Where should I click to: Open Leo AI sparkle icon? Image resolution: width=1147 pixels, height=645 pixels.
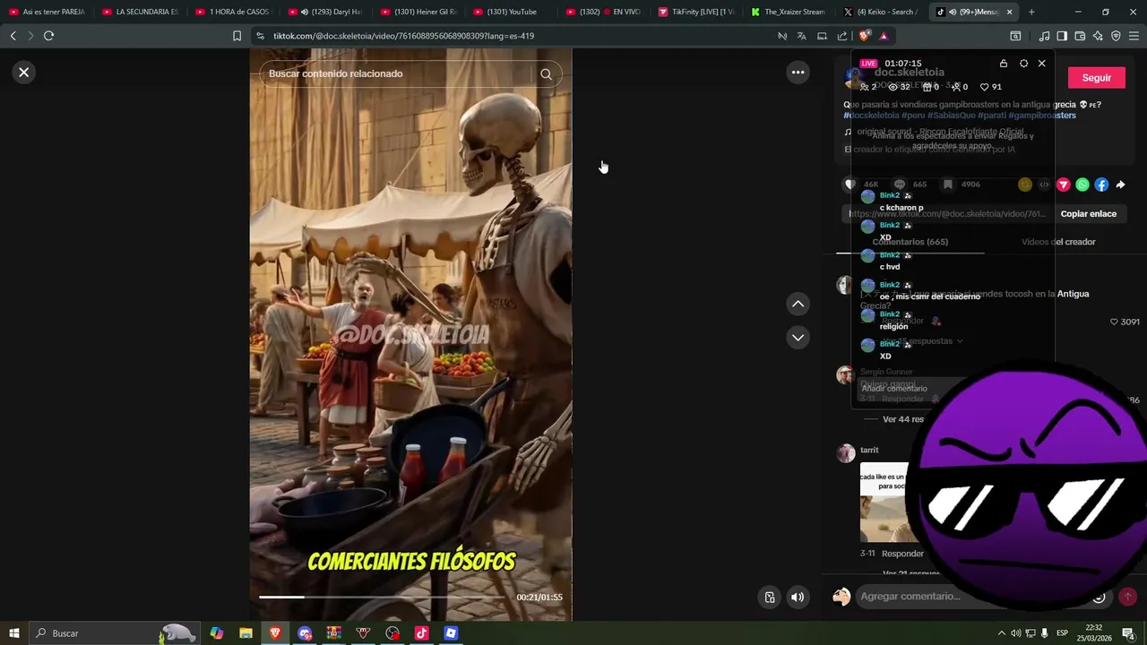pyautogui.click(x=1098, y=36)
